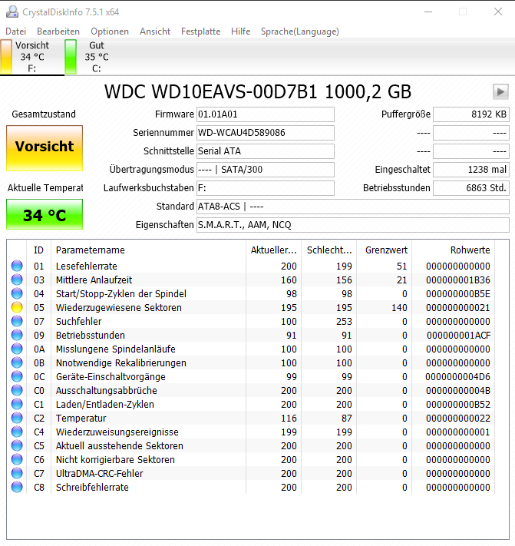Click the status orb beside Suchfehler
The width and height of the screenshot is (515, 546).
coord(17,322)
